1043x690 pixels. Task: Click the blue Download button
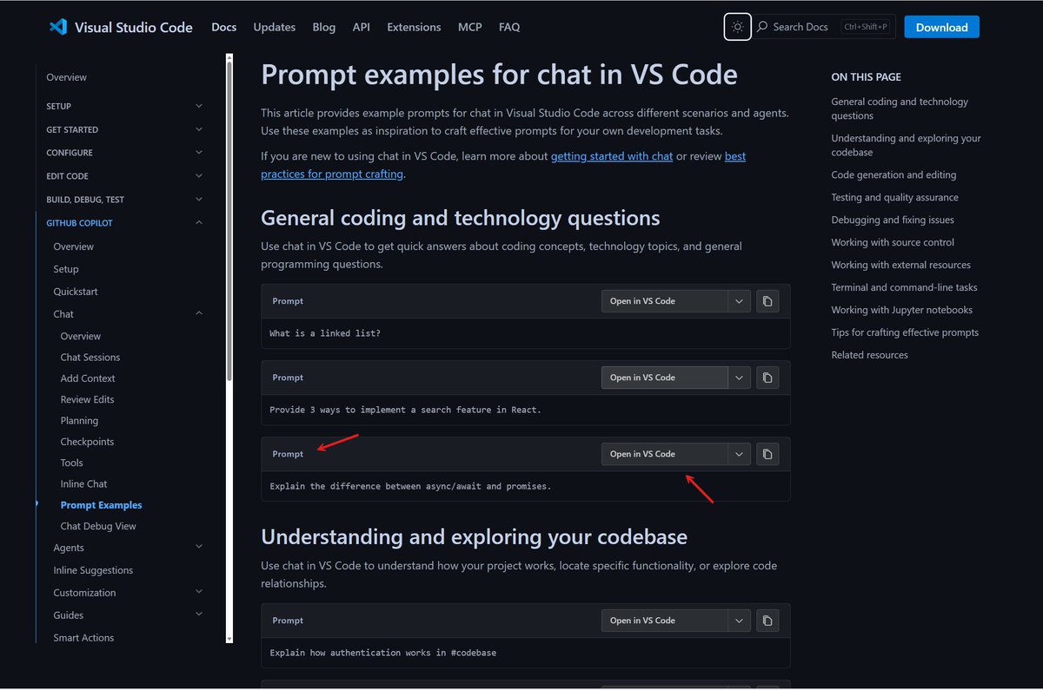point(941,27)
